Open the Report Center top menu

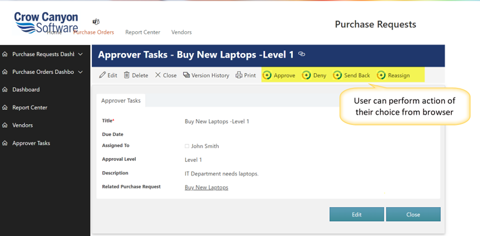(142, 32)
